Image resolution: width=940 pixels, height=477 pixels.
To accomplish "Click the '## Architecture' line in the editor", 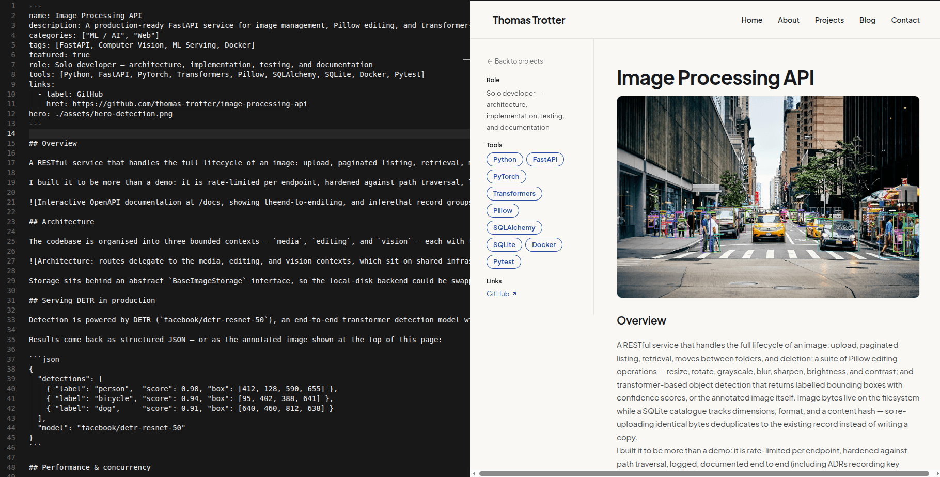I will coord(61,222).
